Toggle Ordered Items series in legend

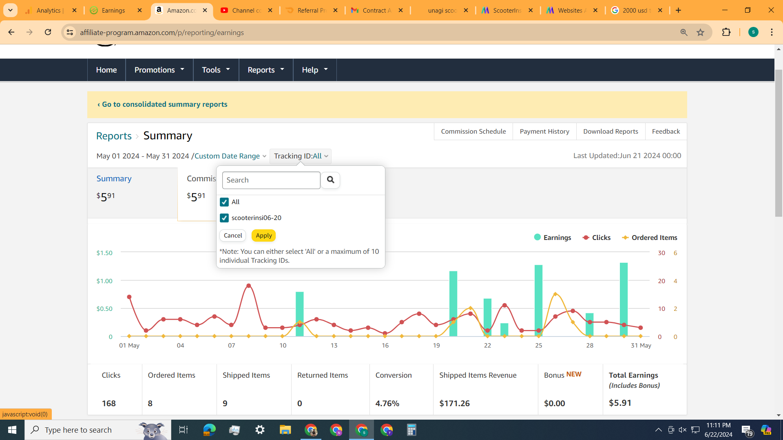(649, 238)
